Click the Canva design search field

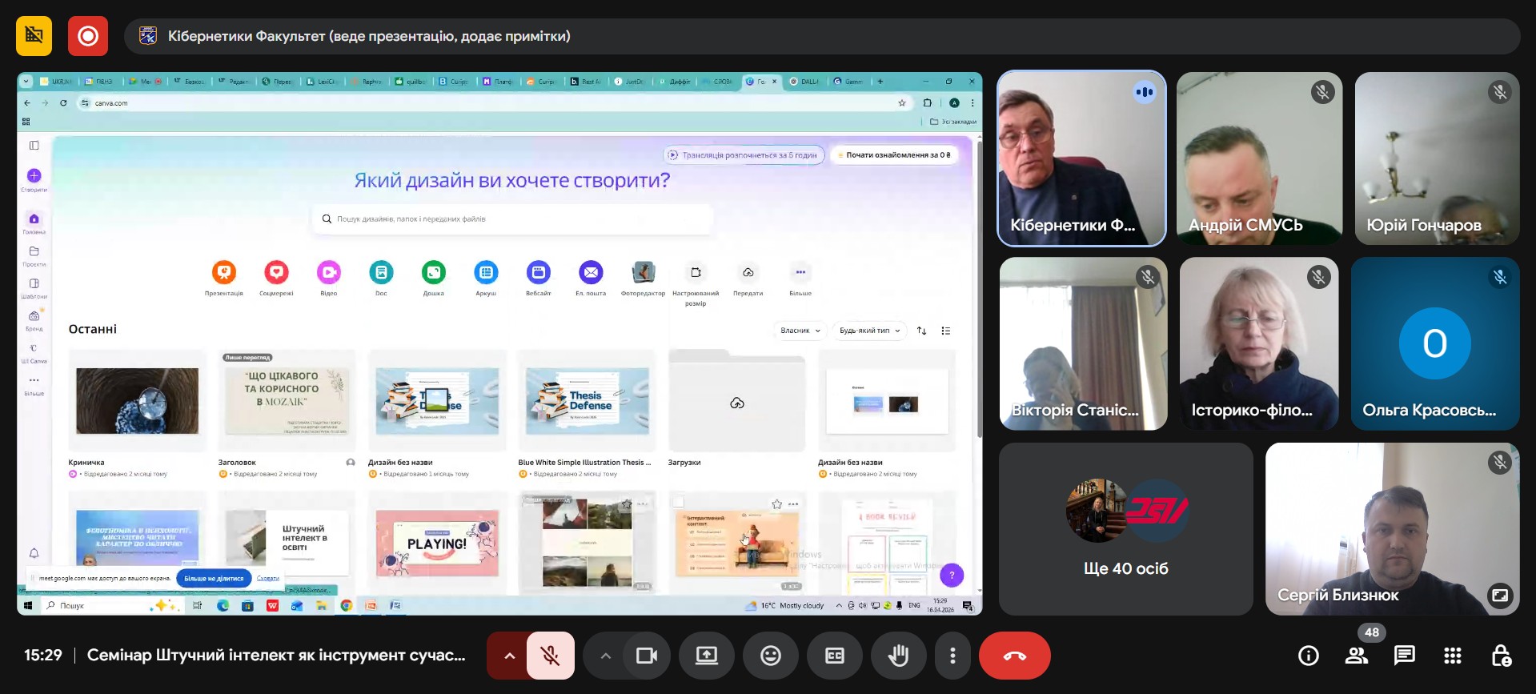tap(512, 219)
